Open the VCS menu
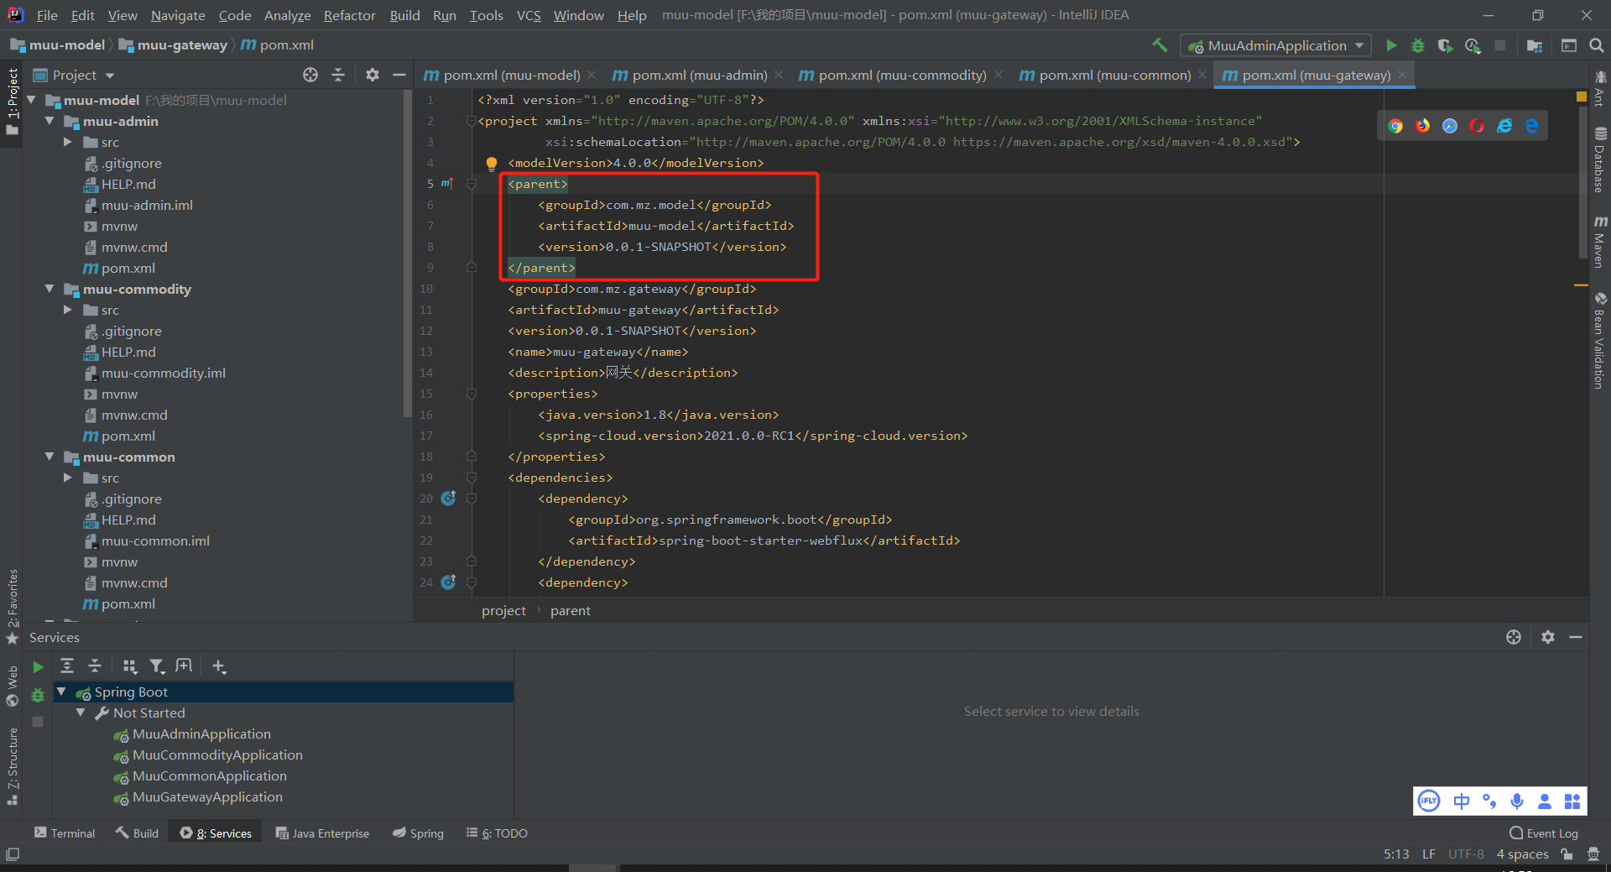Image resolution: width=1611 pixels, height=872 pixels. pyautogui.click(x=529, y=15)
